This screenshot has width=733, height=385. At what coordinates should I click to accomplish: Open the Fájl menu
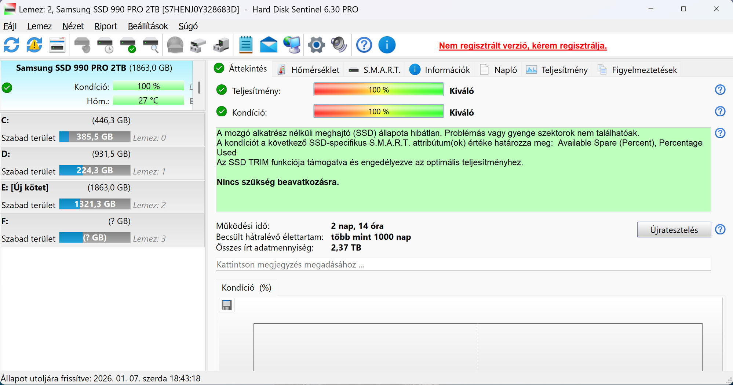(10, 26)
